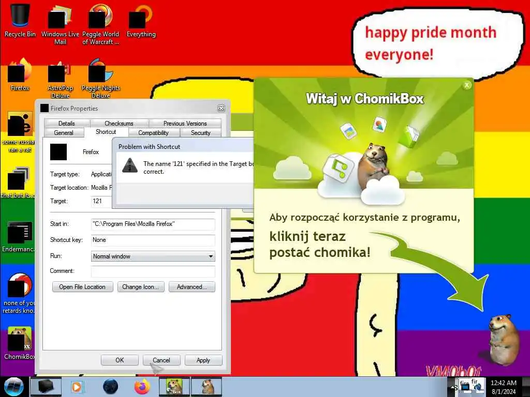Switch to the Previous Versions tab

(x=185, y=123)
